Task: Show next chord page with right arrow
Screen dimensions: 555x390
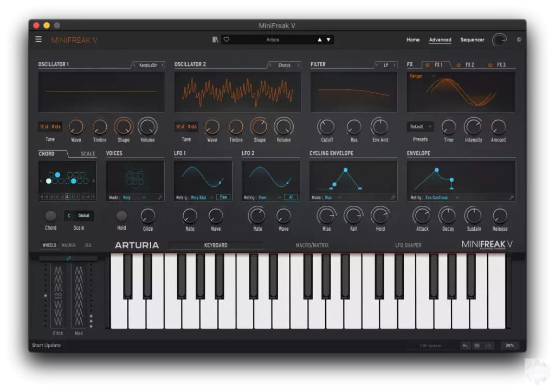Action: click(x=93, y=181)
